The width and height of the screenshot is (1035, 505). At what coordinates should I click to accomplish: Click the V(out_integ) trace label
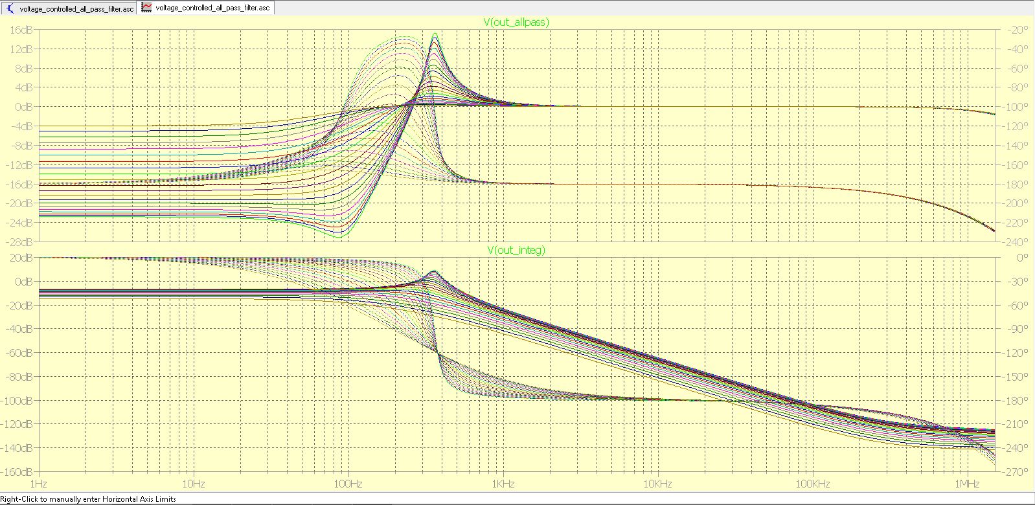[x=516, y=250]
